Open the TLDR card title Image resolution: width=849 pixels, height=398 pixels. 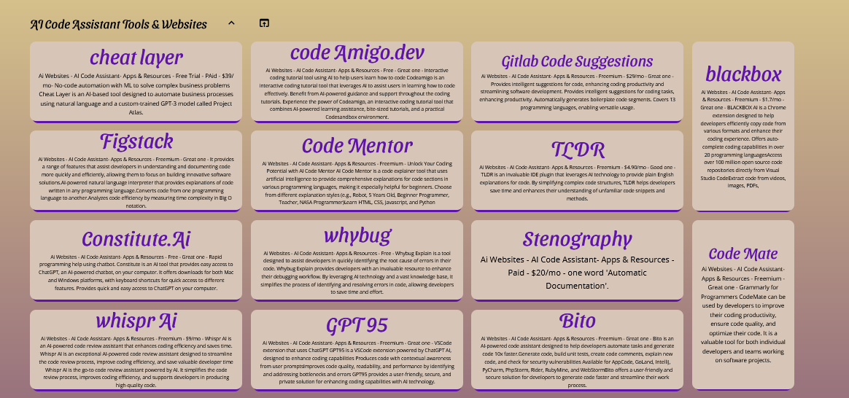click(x=577, y=149)
